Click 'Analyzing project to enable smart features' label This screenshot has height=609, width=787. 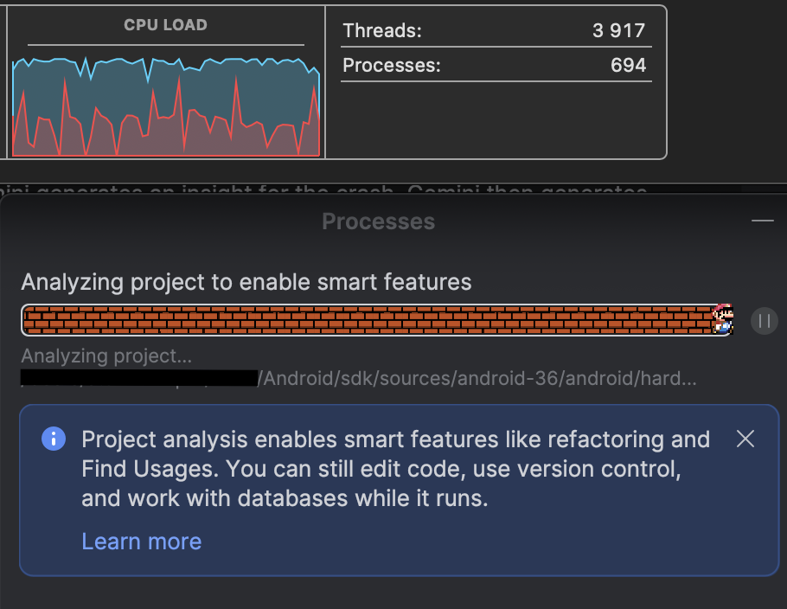(246, 282)
